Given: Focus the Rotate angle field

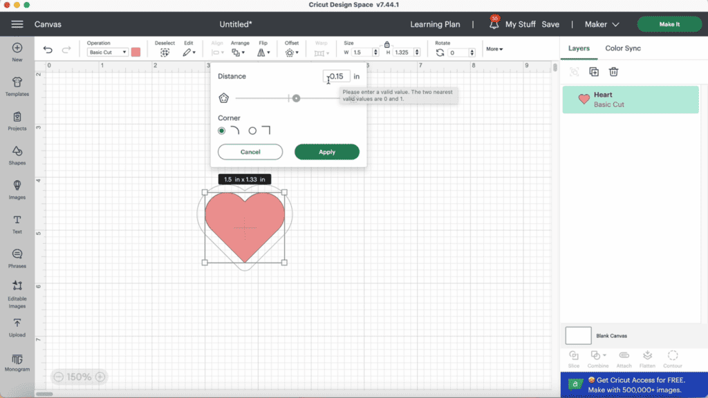Looking at the screenshot, I should click(459, 53).
